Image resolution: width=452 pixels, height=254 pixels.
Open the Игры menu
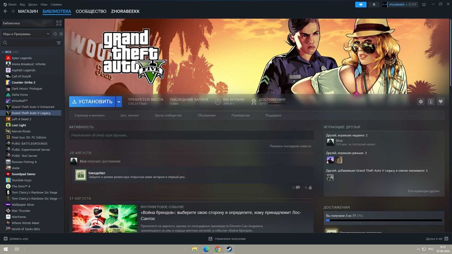click(x=44, y=5)
